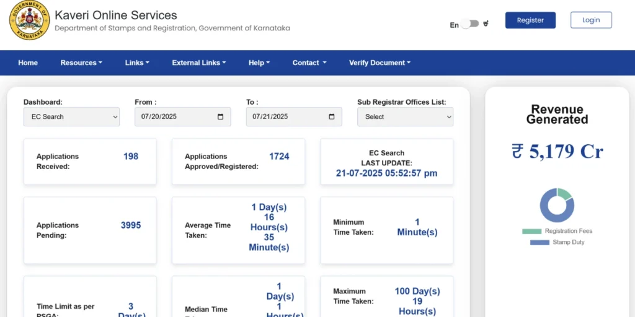
Task: Click the Stamp Duty blue legend swatch
Action: click(540, 243)
